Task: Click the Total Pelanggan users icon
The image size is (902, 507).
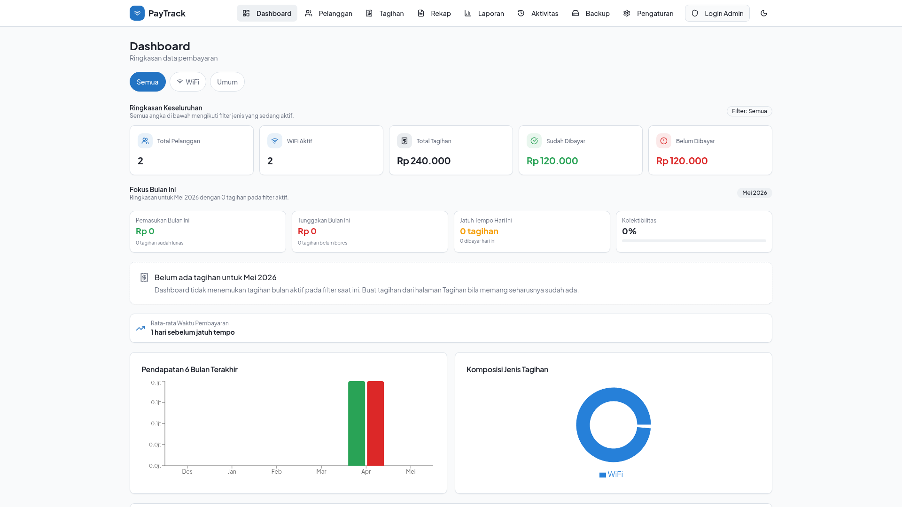Action: [x=145, y=141]
